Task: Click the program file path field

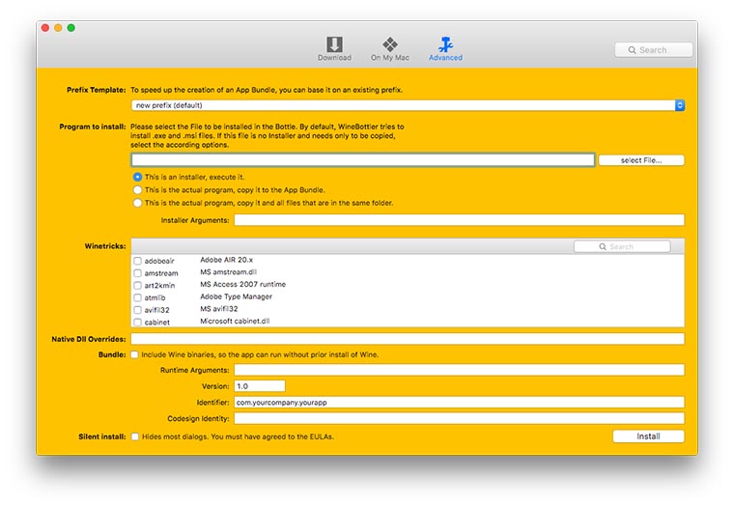Action: 363,160
